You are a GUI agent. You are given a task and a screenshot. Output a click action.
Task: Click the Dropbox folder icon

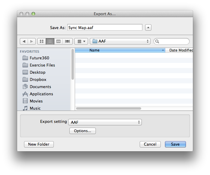pos(25,80)
